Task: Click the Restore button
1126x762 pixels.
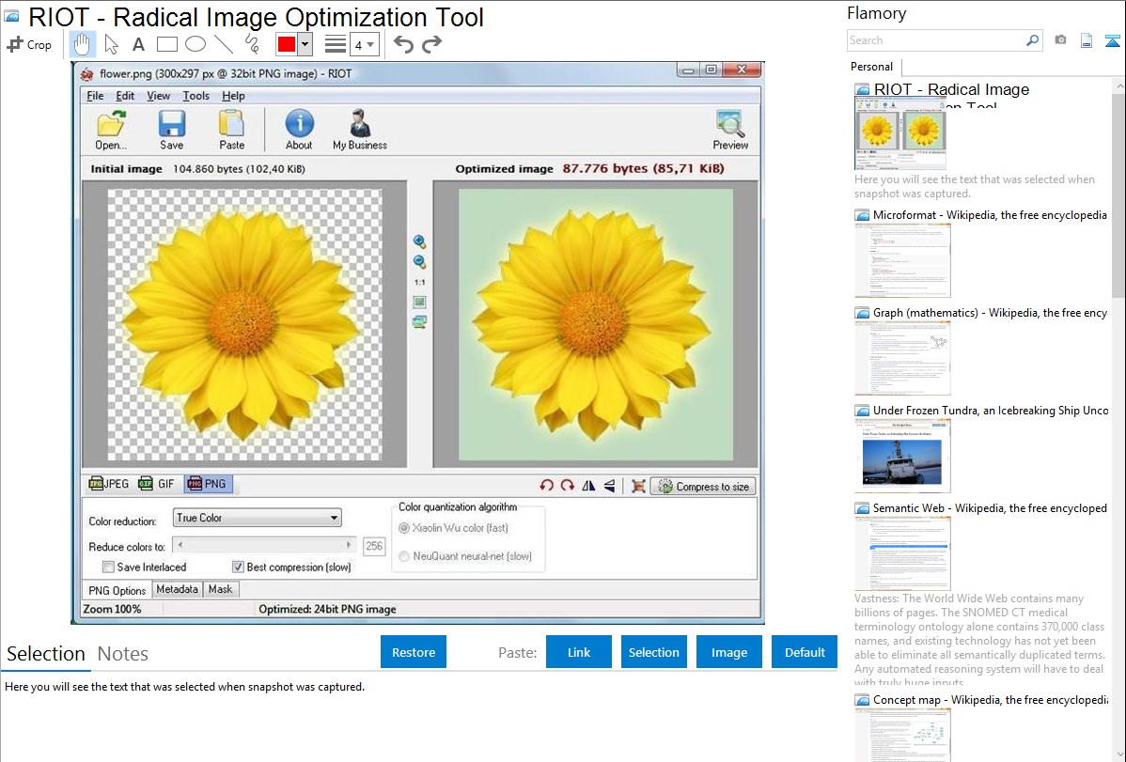Action: [x=414, y=652]
